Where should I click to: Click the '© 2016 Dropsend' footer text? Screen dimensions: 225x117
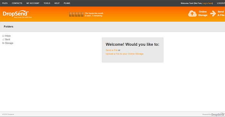8,114
